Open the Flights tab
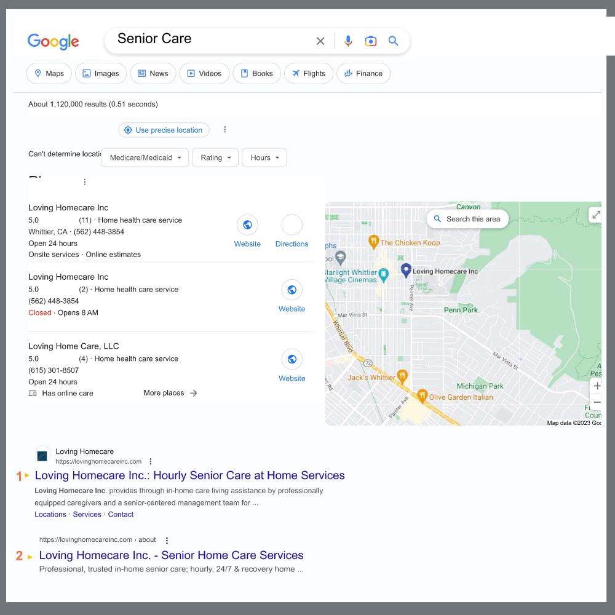This screenshot has width=615, height=615. pyautogui.click(x=309, y=73)
